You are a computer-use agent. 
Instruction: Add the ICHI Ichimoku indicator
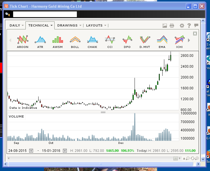coord(179,42)
